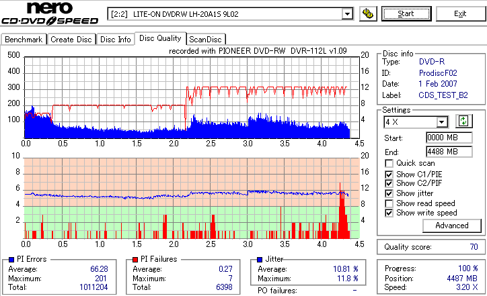Image resolution: width=487 pixels, height=296 pixels.
Task: Click the Progress value 100 %
Action: (467, 268)
